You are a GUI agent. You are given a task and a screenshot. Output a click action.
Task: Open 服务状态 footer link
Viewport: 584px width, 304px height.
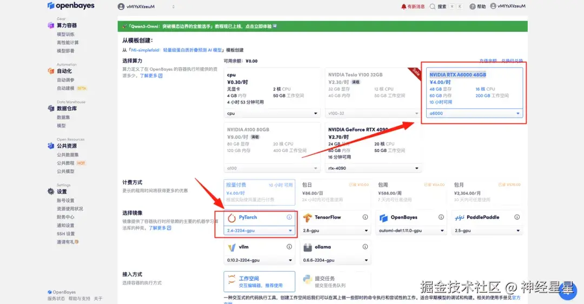(56, 299)
